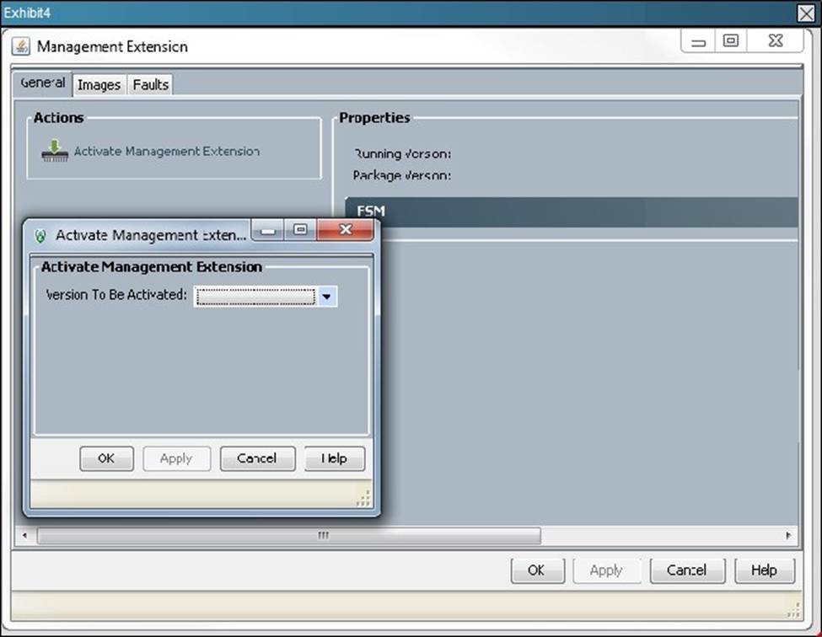This screenshot has height=637, width=822.
Task: Minimize the Management Extension inner window
Action: pos(698,40)
